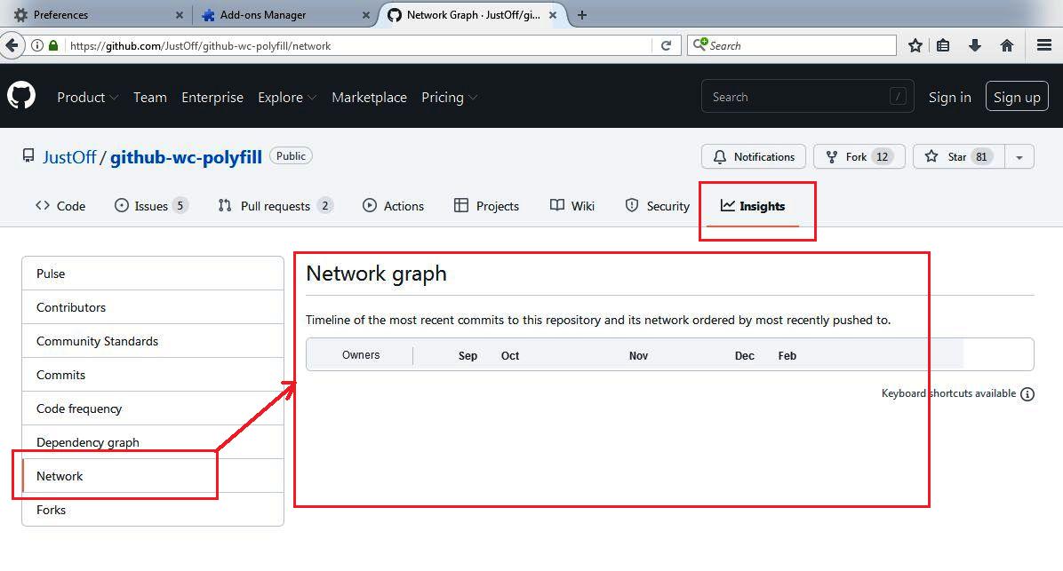Click the green padlock security icon
1063x571 pixels.
tap(52, 45)
